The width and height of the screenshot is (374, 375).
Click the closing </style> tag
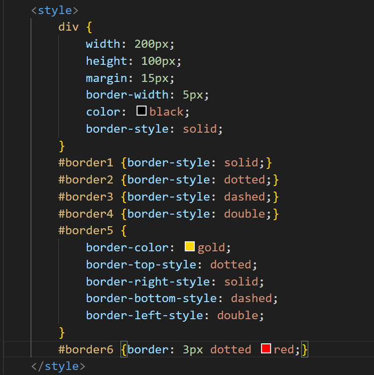tap(58, 366)
